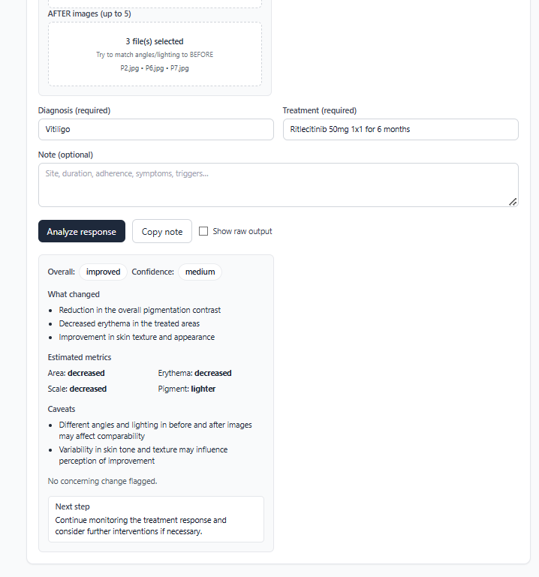539x577 pixels.
Task: Click the 'Show raw output' label text
Action: click(242, 231)
